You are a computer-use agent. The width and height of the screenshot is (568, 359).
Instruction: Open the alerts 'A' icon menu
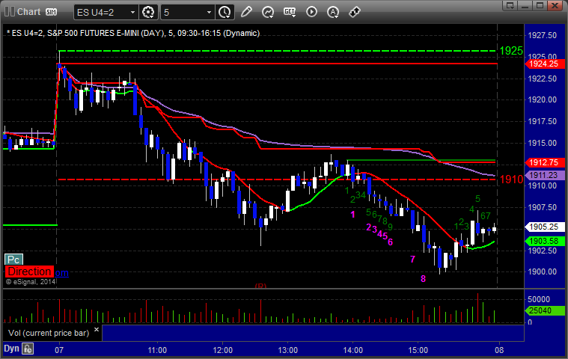[333, 12]
